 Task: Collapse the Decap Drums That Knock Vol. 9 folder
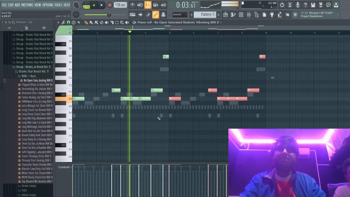point(33,67)
